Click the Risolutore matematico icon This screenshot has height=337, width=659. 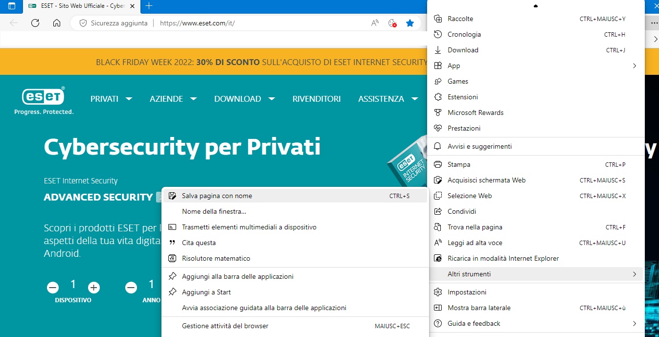click(x=172, y=258)
